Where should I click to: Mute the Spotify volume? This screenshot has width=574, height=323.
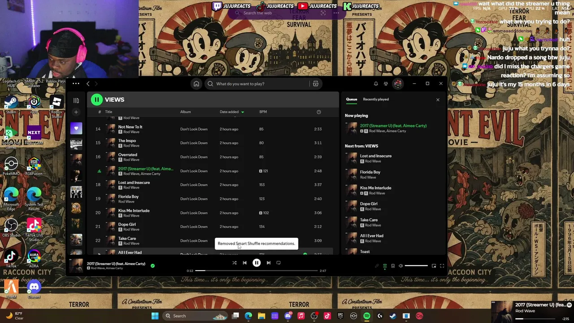[x=401, y=266]
